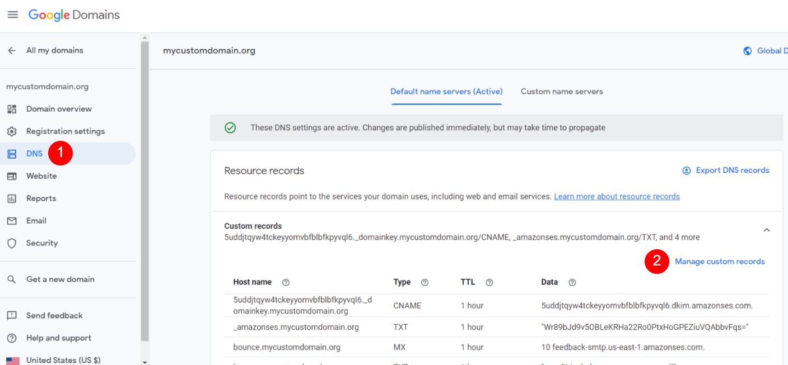The image size is (788, 365).
Task: Click the sidebar scrollbar down arrow
Action: click(145, 362)
